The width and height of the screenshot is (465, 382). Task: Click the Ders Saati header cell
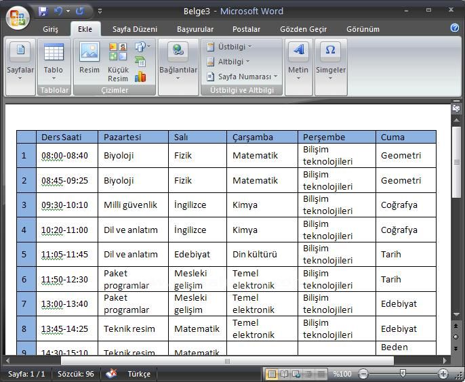click(x=67, y=137)
